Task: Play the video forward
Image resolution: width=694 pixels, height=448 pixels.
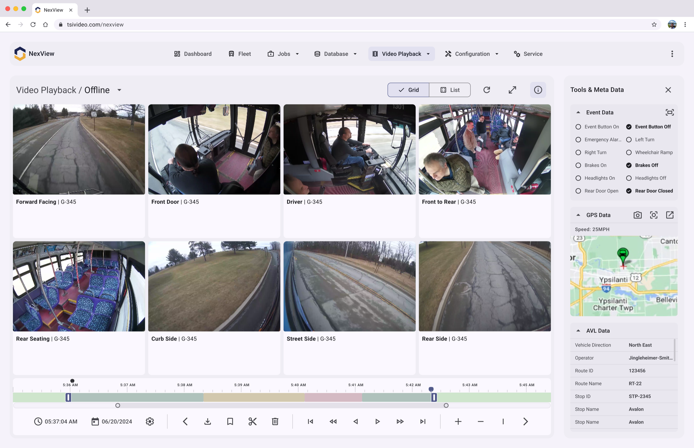Action: (x=377, y=421)
